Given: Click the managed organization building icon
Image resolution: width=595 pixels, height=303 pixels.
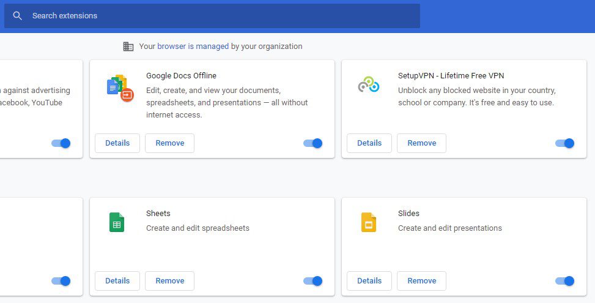Looking at the screenshot, I should (128, 47).
